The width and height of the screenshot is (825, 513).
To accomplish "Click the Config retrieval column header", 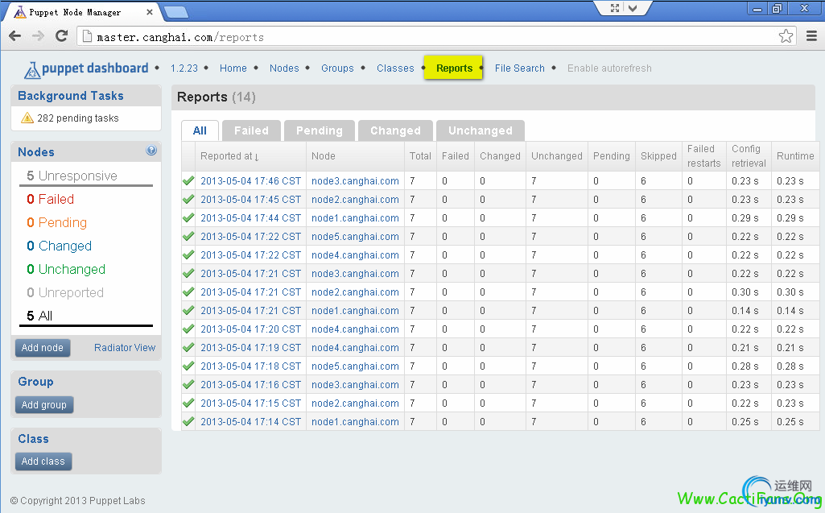I will point(749,156).
